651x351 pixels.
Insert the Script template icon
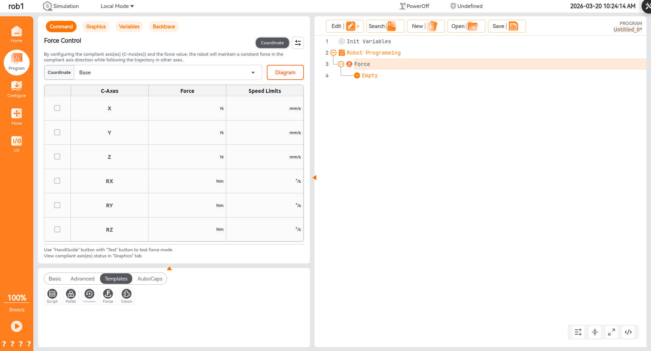click(52, 296)
